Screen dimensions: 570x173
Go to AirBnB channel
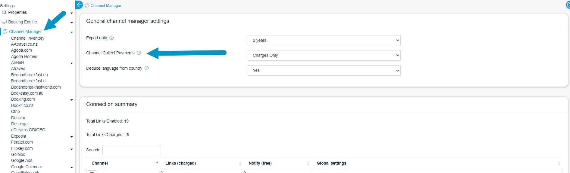[17, 62]
